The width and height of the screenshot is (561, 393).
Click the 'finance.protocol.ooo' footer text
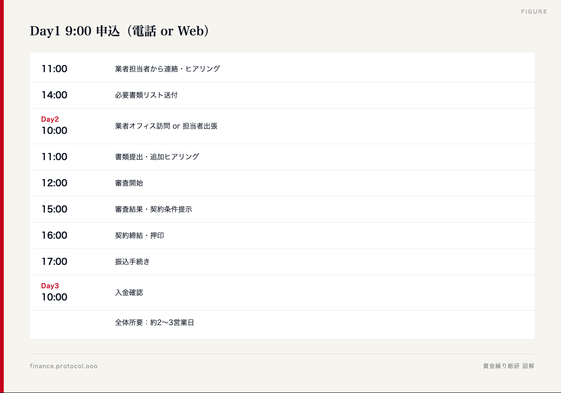click(x=64, y=366)
